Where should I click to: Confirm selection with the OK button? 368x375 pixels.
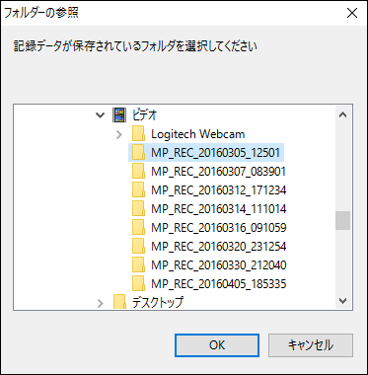[x=217, y=345]
